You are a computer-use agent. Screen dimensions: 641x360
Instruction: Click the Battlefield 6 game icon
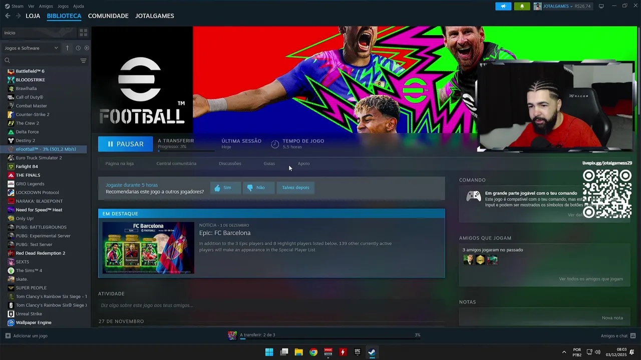coord(11,71)
